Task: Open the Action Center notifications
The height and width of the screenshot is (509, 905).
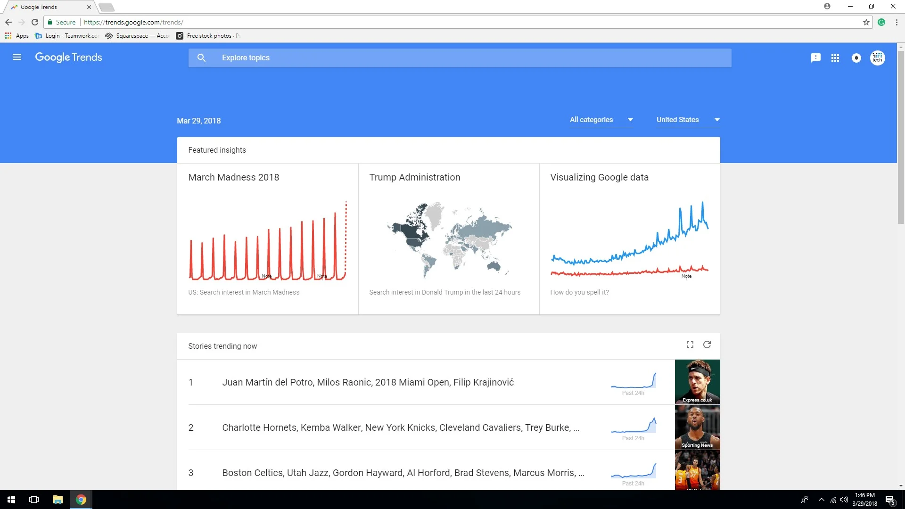Action: coord(890,500)
